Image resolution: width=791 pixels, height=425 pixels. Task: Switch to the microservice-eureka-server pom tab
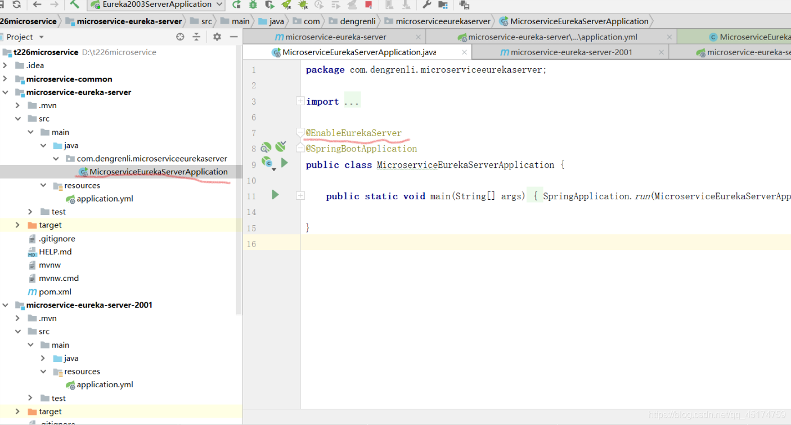[335, 37]
